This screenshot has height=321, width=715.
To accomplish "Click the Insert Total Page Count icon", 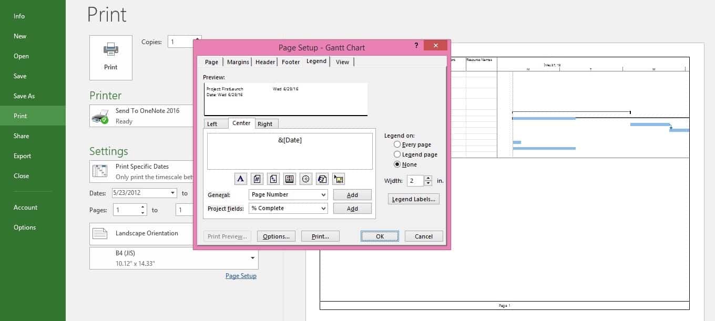I will tap(273, 179).
